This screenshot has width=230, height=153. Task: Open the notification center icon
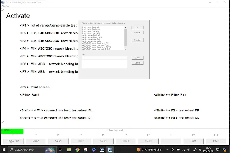218,150
